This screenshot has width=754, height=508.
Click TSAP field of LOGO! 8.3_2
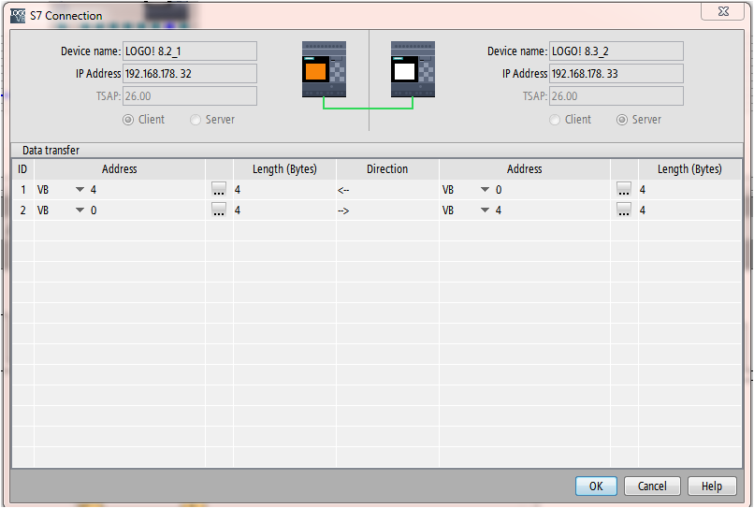click(x=616, y=96)
